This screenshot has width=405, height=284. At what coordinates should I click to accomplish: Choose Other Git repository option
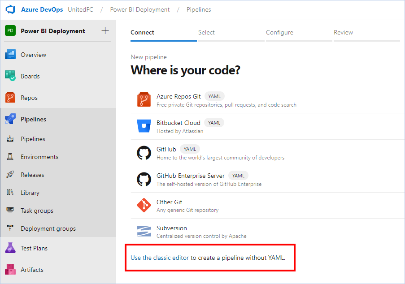pos(268,206)
